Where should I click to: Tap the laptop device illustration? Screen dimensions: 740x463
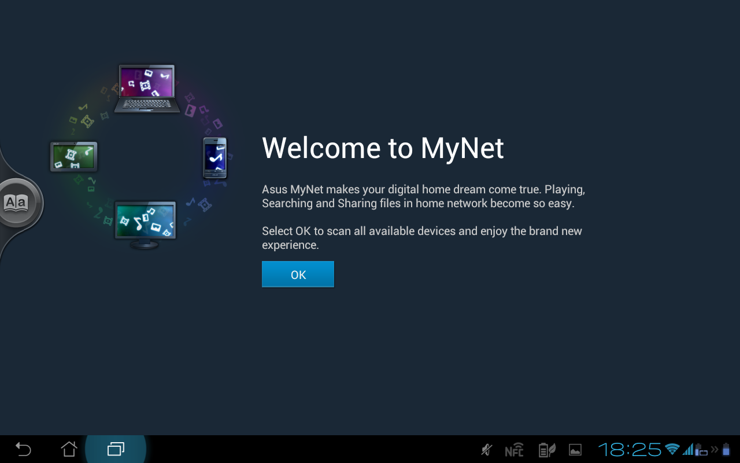tap(147, 89)
